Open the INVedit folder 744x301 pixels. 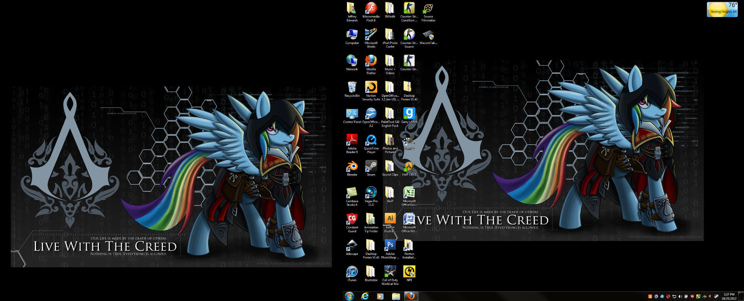pos(390,11)
